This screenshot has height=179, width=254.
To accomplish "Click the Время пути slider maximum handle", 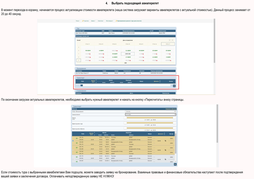I will tap(174, 118).
